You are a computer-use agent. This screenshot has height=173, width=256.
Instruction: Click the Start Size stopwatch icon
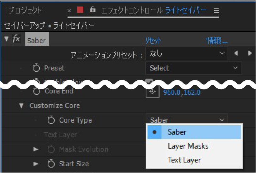pyautogui.click(x=51, y=164)
